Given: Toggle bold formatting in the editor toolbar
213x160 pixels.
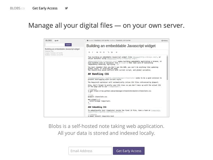Looking at the screenshot, I should tap(89, 52).
